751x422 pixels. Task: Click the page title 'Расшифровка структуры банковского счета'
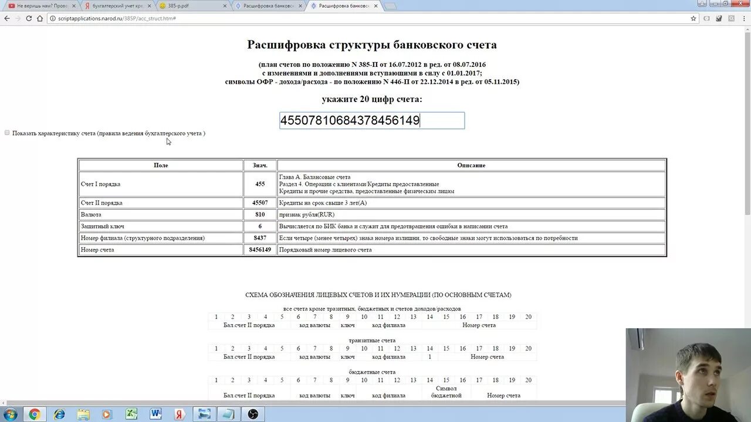pyautogui.click(x=372, y=45)
